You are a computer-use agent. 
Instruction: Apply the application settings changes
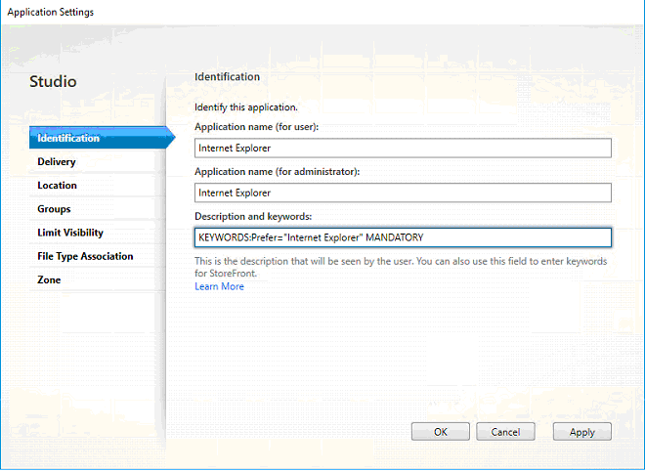[582, 432]
